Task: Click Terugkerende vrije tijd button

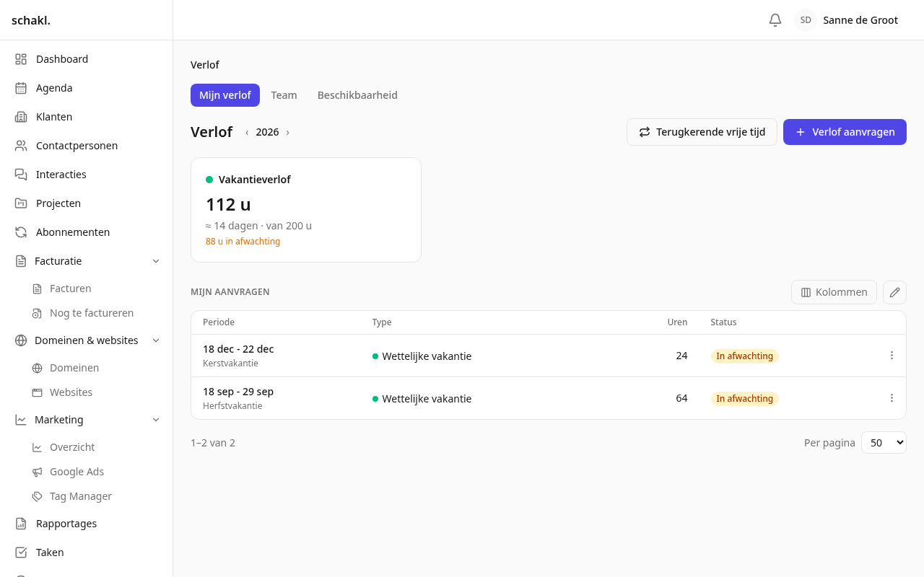Action: click(x=702, y=132)
